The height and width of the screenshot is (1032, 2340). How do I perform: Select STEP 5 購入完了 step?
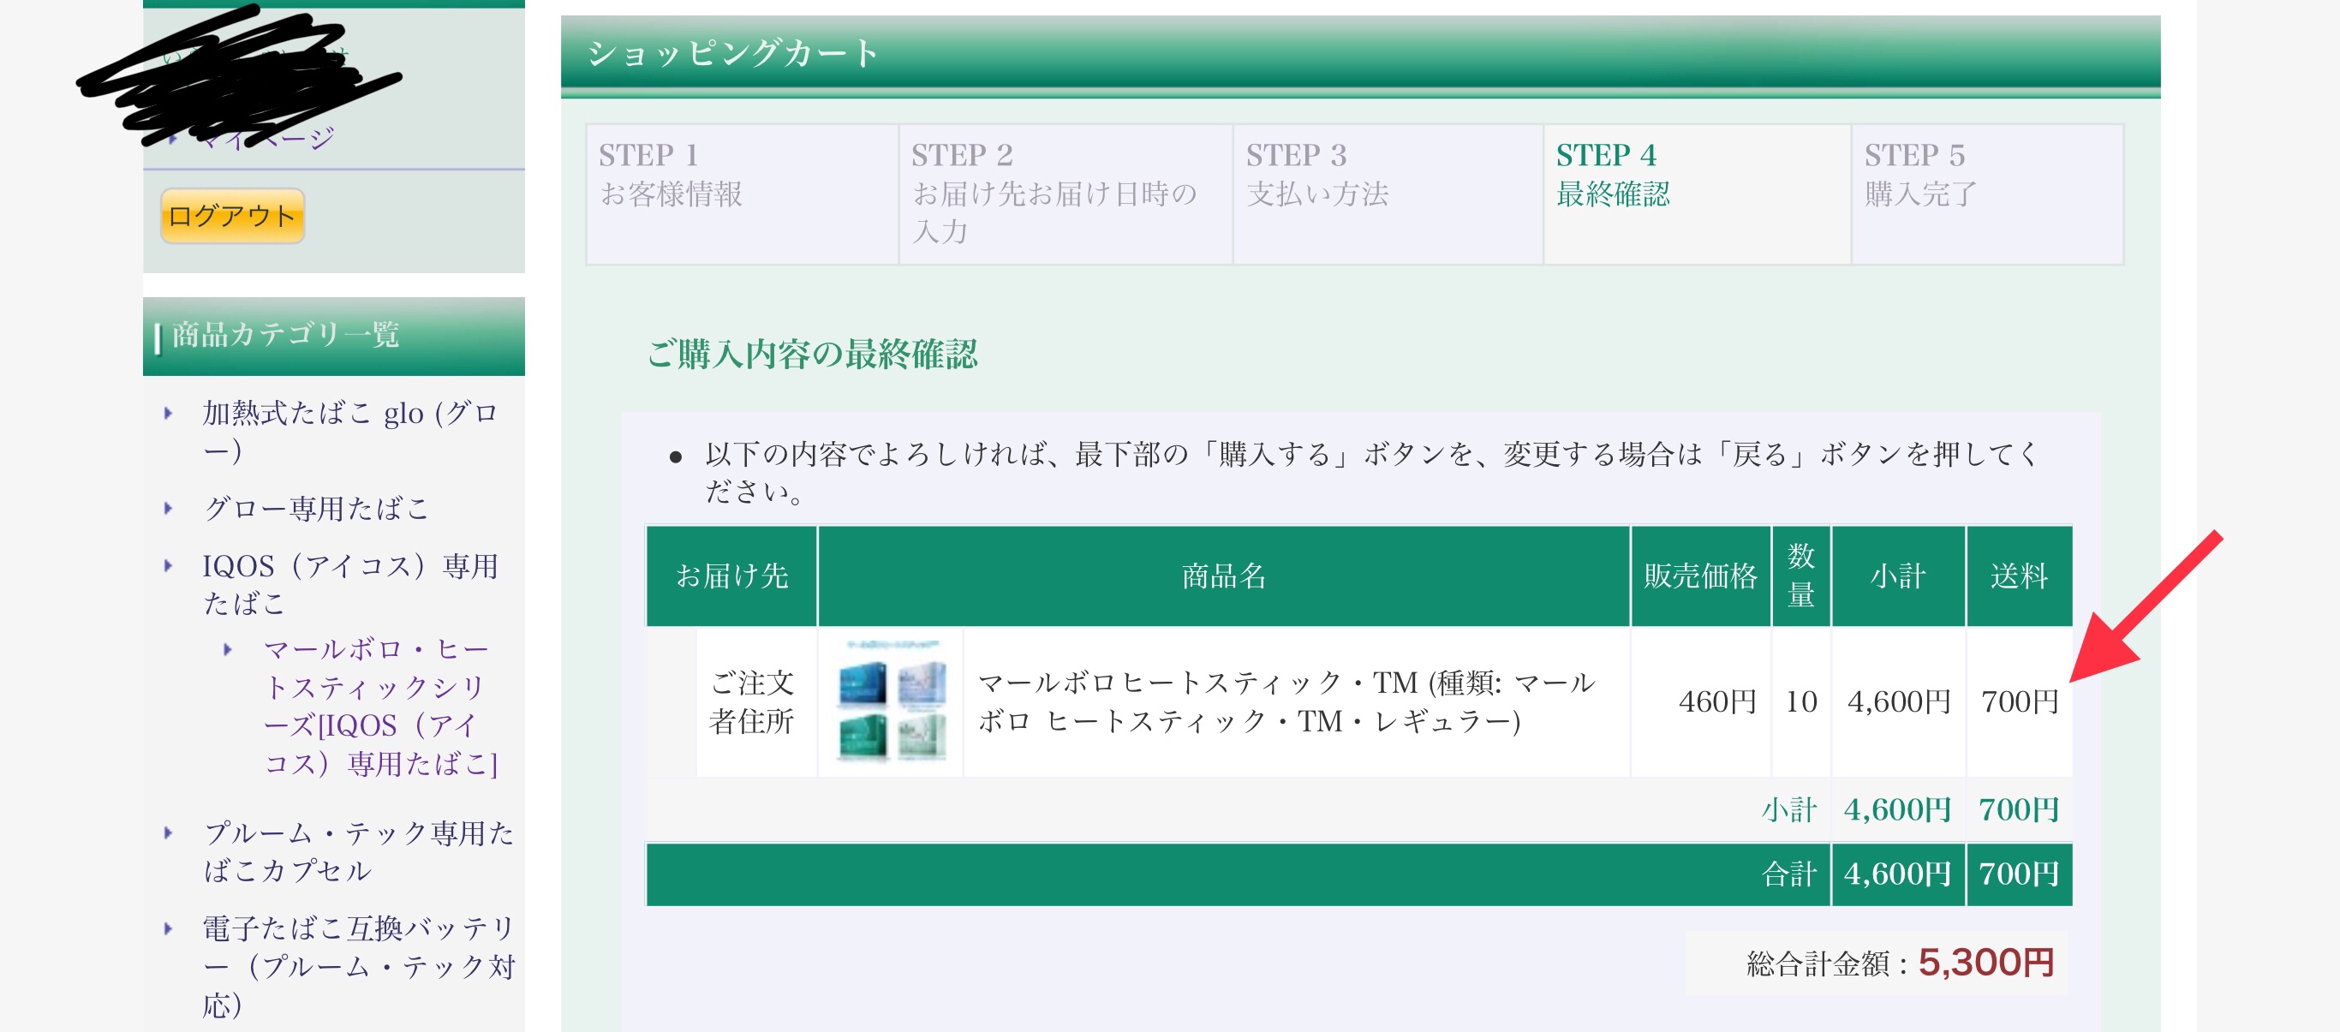pyautogui.click(x=1988, y=194)
